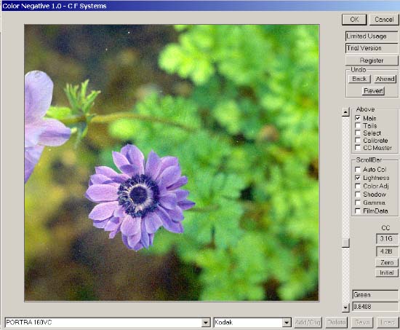The image size is (400, 330).
Task: Enable Gamma scrollbar mode
Action: tap(358, 203)
